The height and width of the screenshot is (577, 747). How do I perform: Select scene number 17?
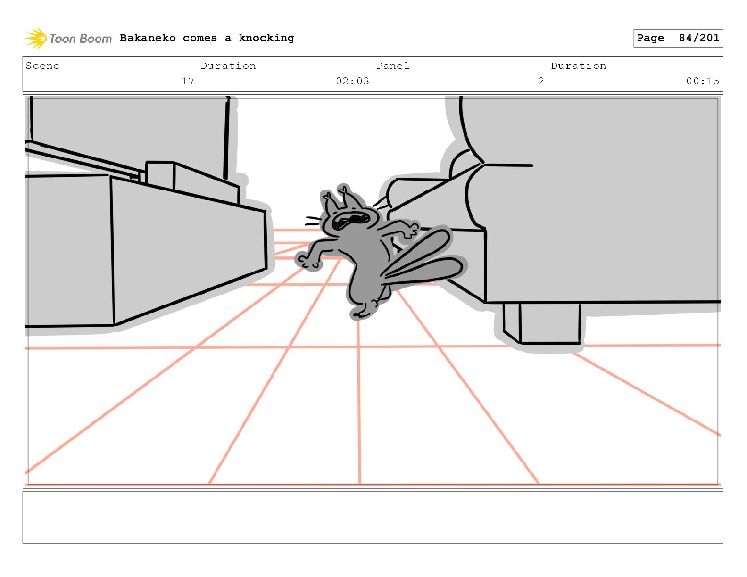pos(188,81)
